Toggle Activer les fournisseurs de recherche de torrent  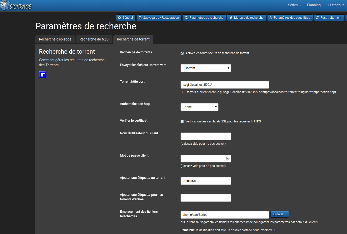182,53
